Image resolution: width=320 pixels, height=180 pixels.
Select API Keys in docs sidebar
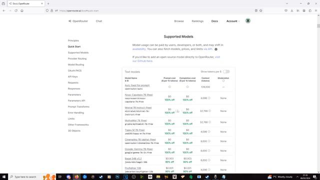[x=72, y=76]
